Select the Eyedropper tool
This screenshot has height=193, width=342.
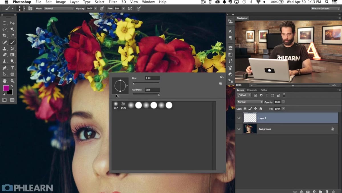[x=12, y=36]
